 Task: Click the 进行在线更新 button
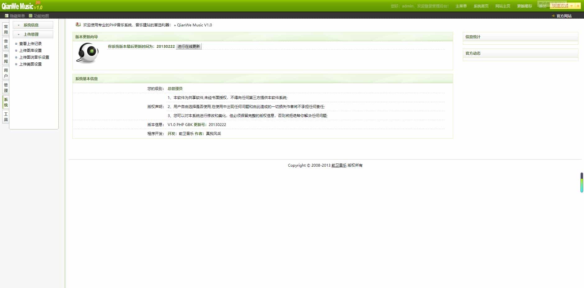coord(189,46)
